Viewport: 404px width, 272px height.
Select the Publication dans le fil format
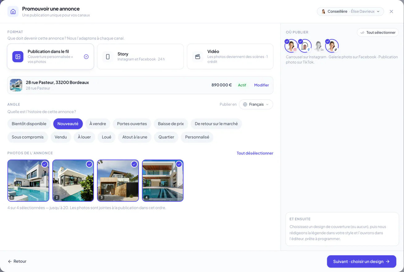click(51, 57)
